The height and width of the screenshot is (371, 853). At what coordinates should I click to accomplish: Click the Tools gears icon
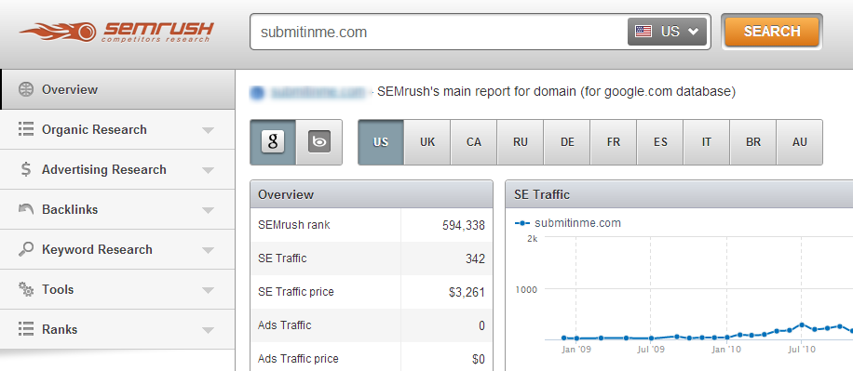(x=25, y=289)
